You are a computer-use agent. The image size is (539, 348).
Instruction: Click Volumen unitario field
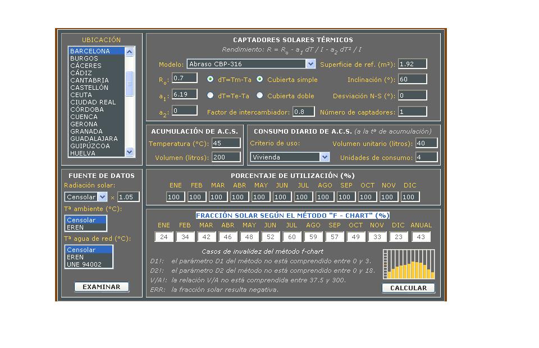click(427, 143)
